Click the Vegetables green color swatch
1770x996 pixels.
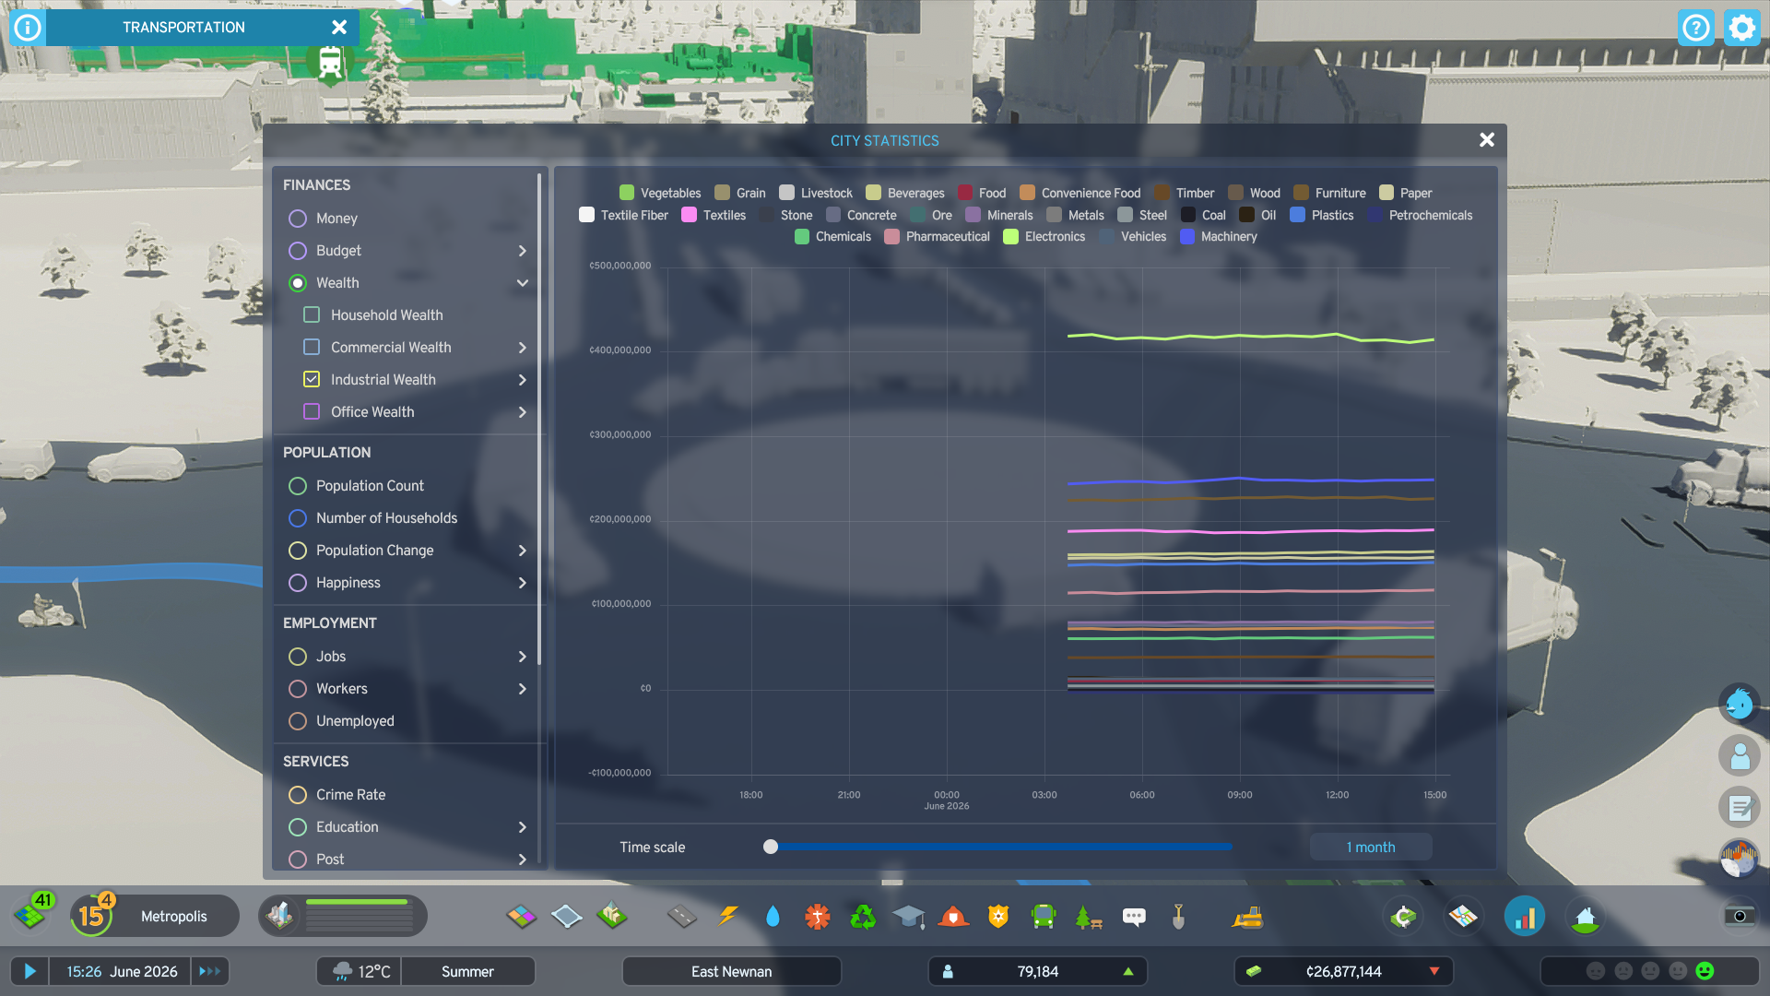627,193
